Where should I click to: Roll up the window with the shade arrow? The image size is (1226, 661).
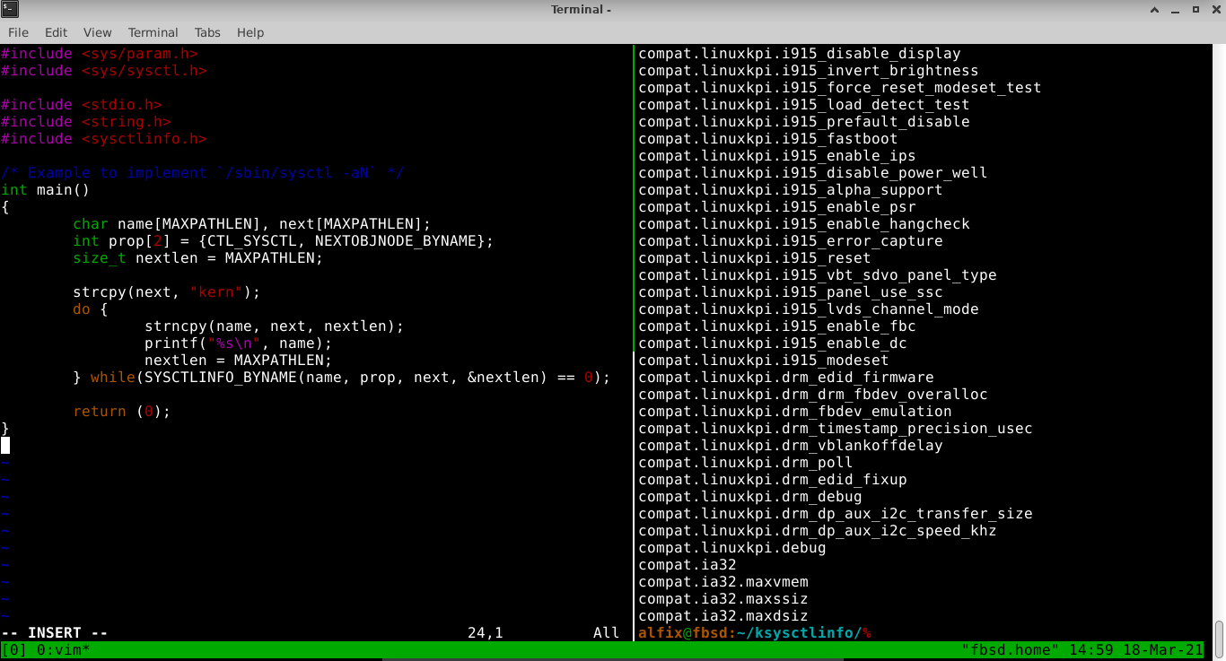1154,10
